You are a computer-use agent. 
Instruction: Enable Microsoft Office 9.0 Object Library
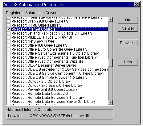pos(9,45)
